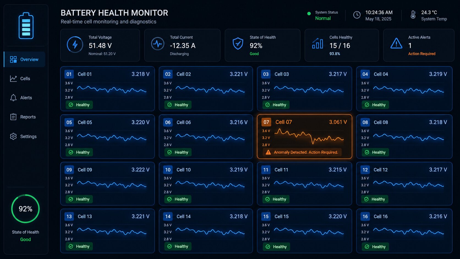Screen dimensions: 460x259
Task: Click the Cells Healthy bar chart icon
Action: (317, 43)
